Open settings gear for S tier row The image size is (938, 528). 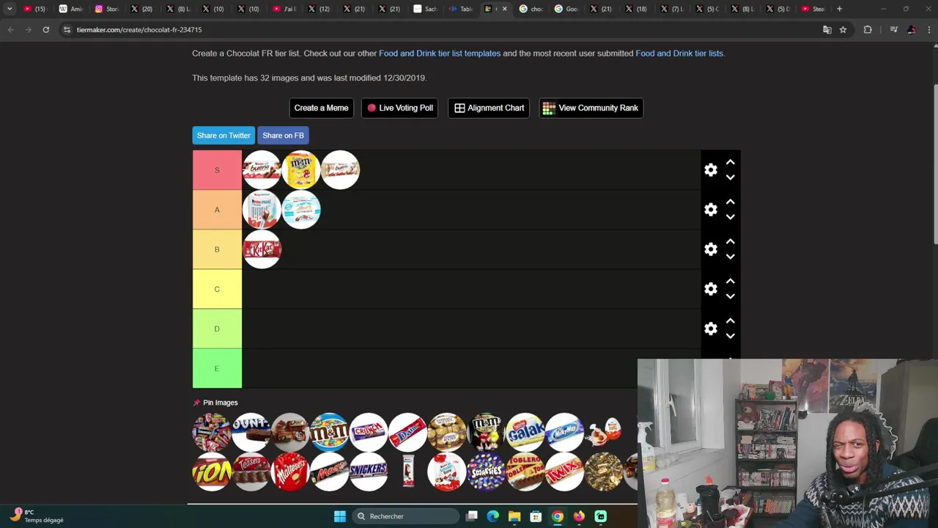coord(711,170)
